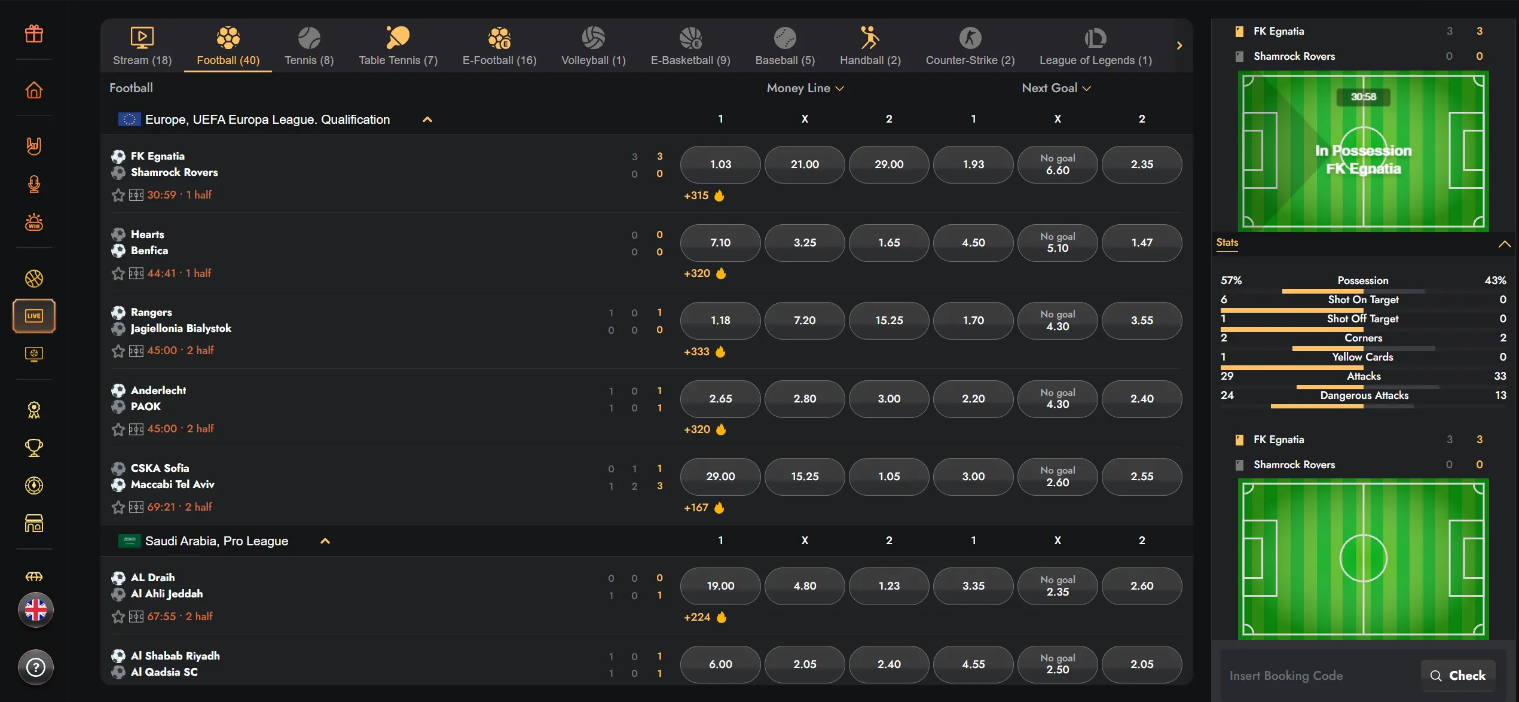Switch to the Counter-Strike (2) tab

970,46
